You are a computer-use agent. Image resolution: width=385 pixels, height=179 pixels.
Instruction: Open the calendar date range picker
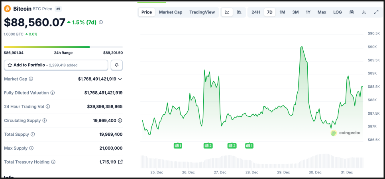pyautogui.click(x=352, y=12)
